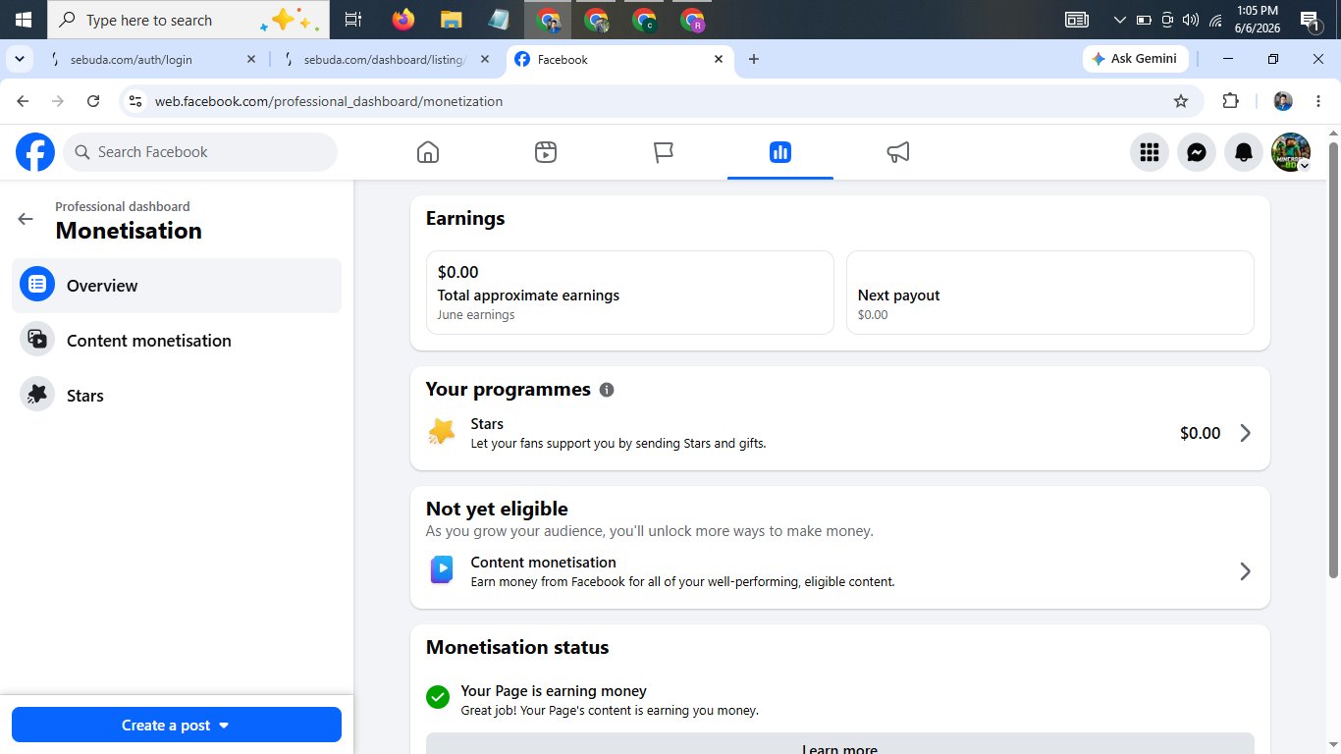Viewport: 1341px width, 754px height.
Task: Open Task View on the taskbar
Action: point(353,19)
